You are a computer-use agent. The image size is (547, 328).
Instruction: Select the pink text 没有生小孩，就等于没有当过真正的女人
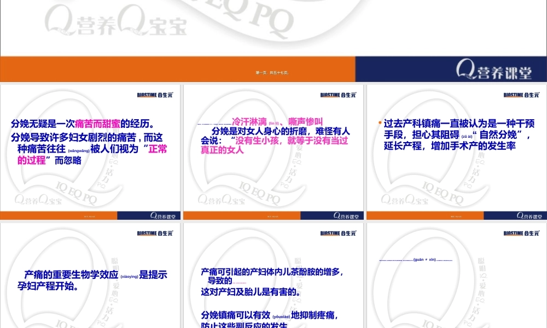click(273, 145)
